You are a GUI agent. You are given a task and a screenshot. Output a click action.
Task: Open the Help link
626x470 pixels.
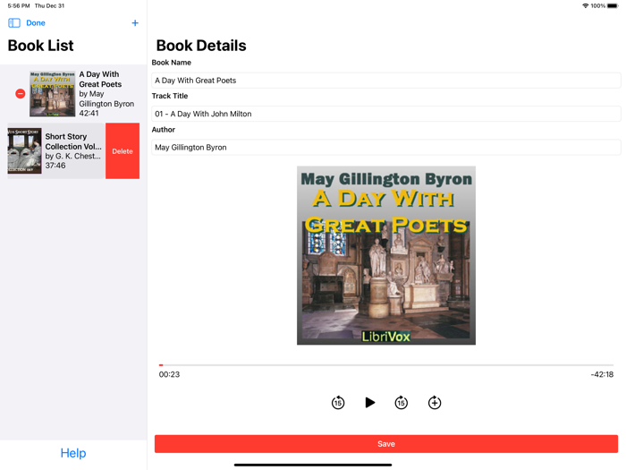pos(73,453)
